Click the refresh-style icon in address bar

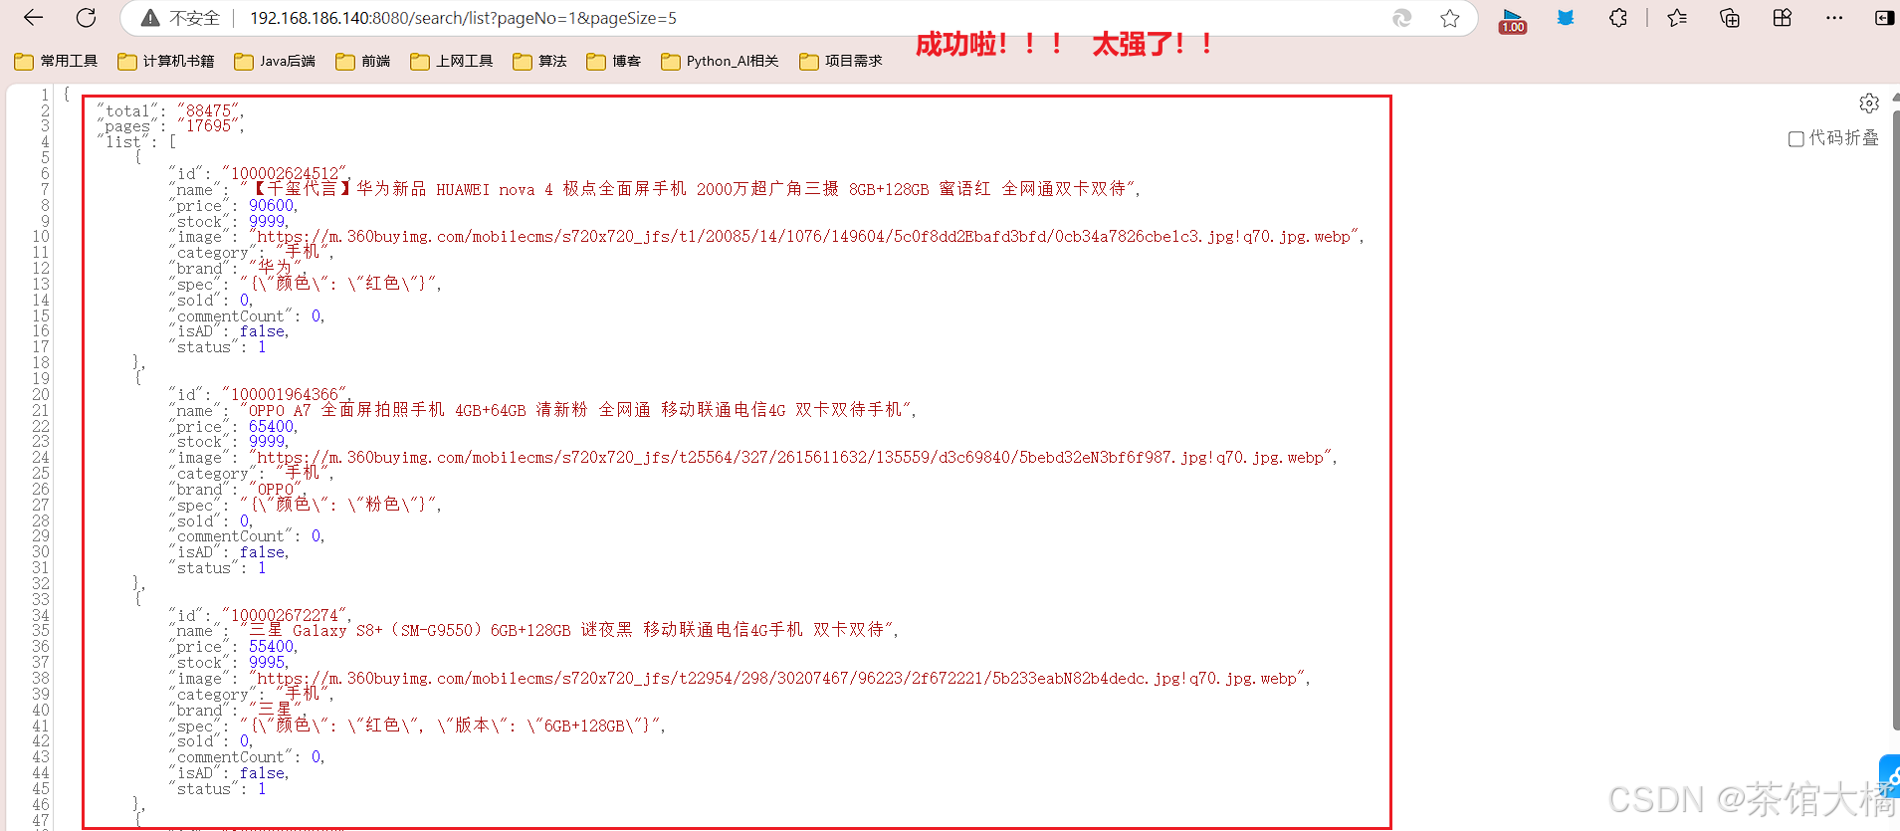click(x=1401, y=18)
